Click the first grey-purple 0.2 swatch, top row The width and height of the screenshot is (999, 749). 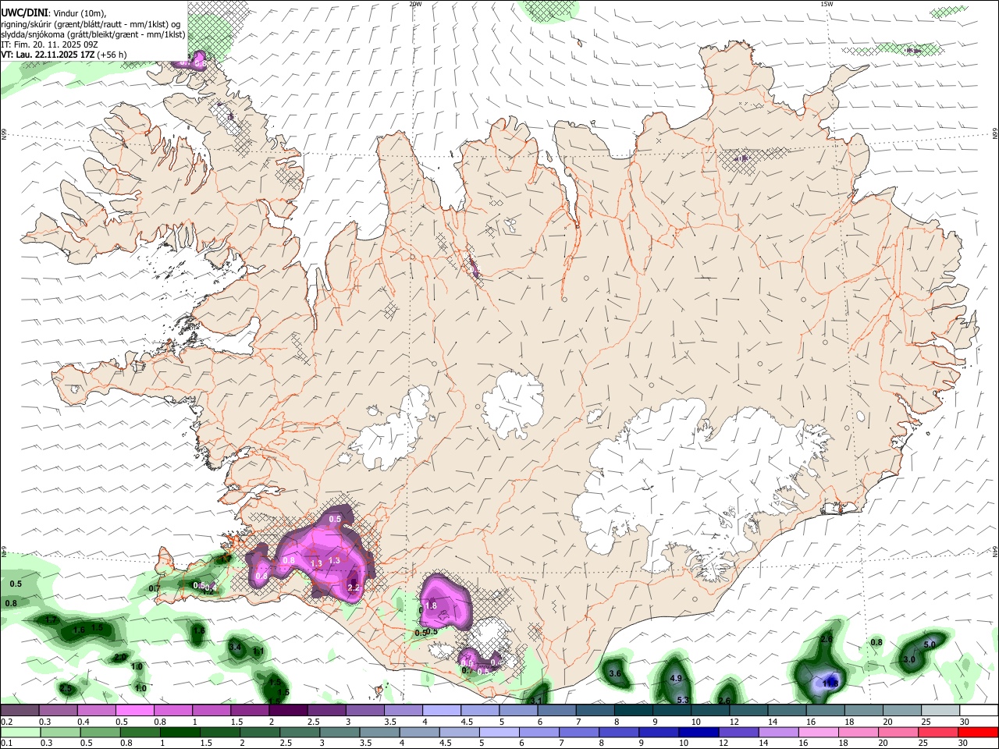click(x=20, y=711)
